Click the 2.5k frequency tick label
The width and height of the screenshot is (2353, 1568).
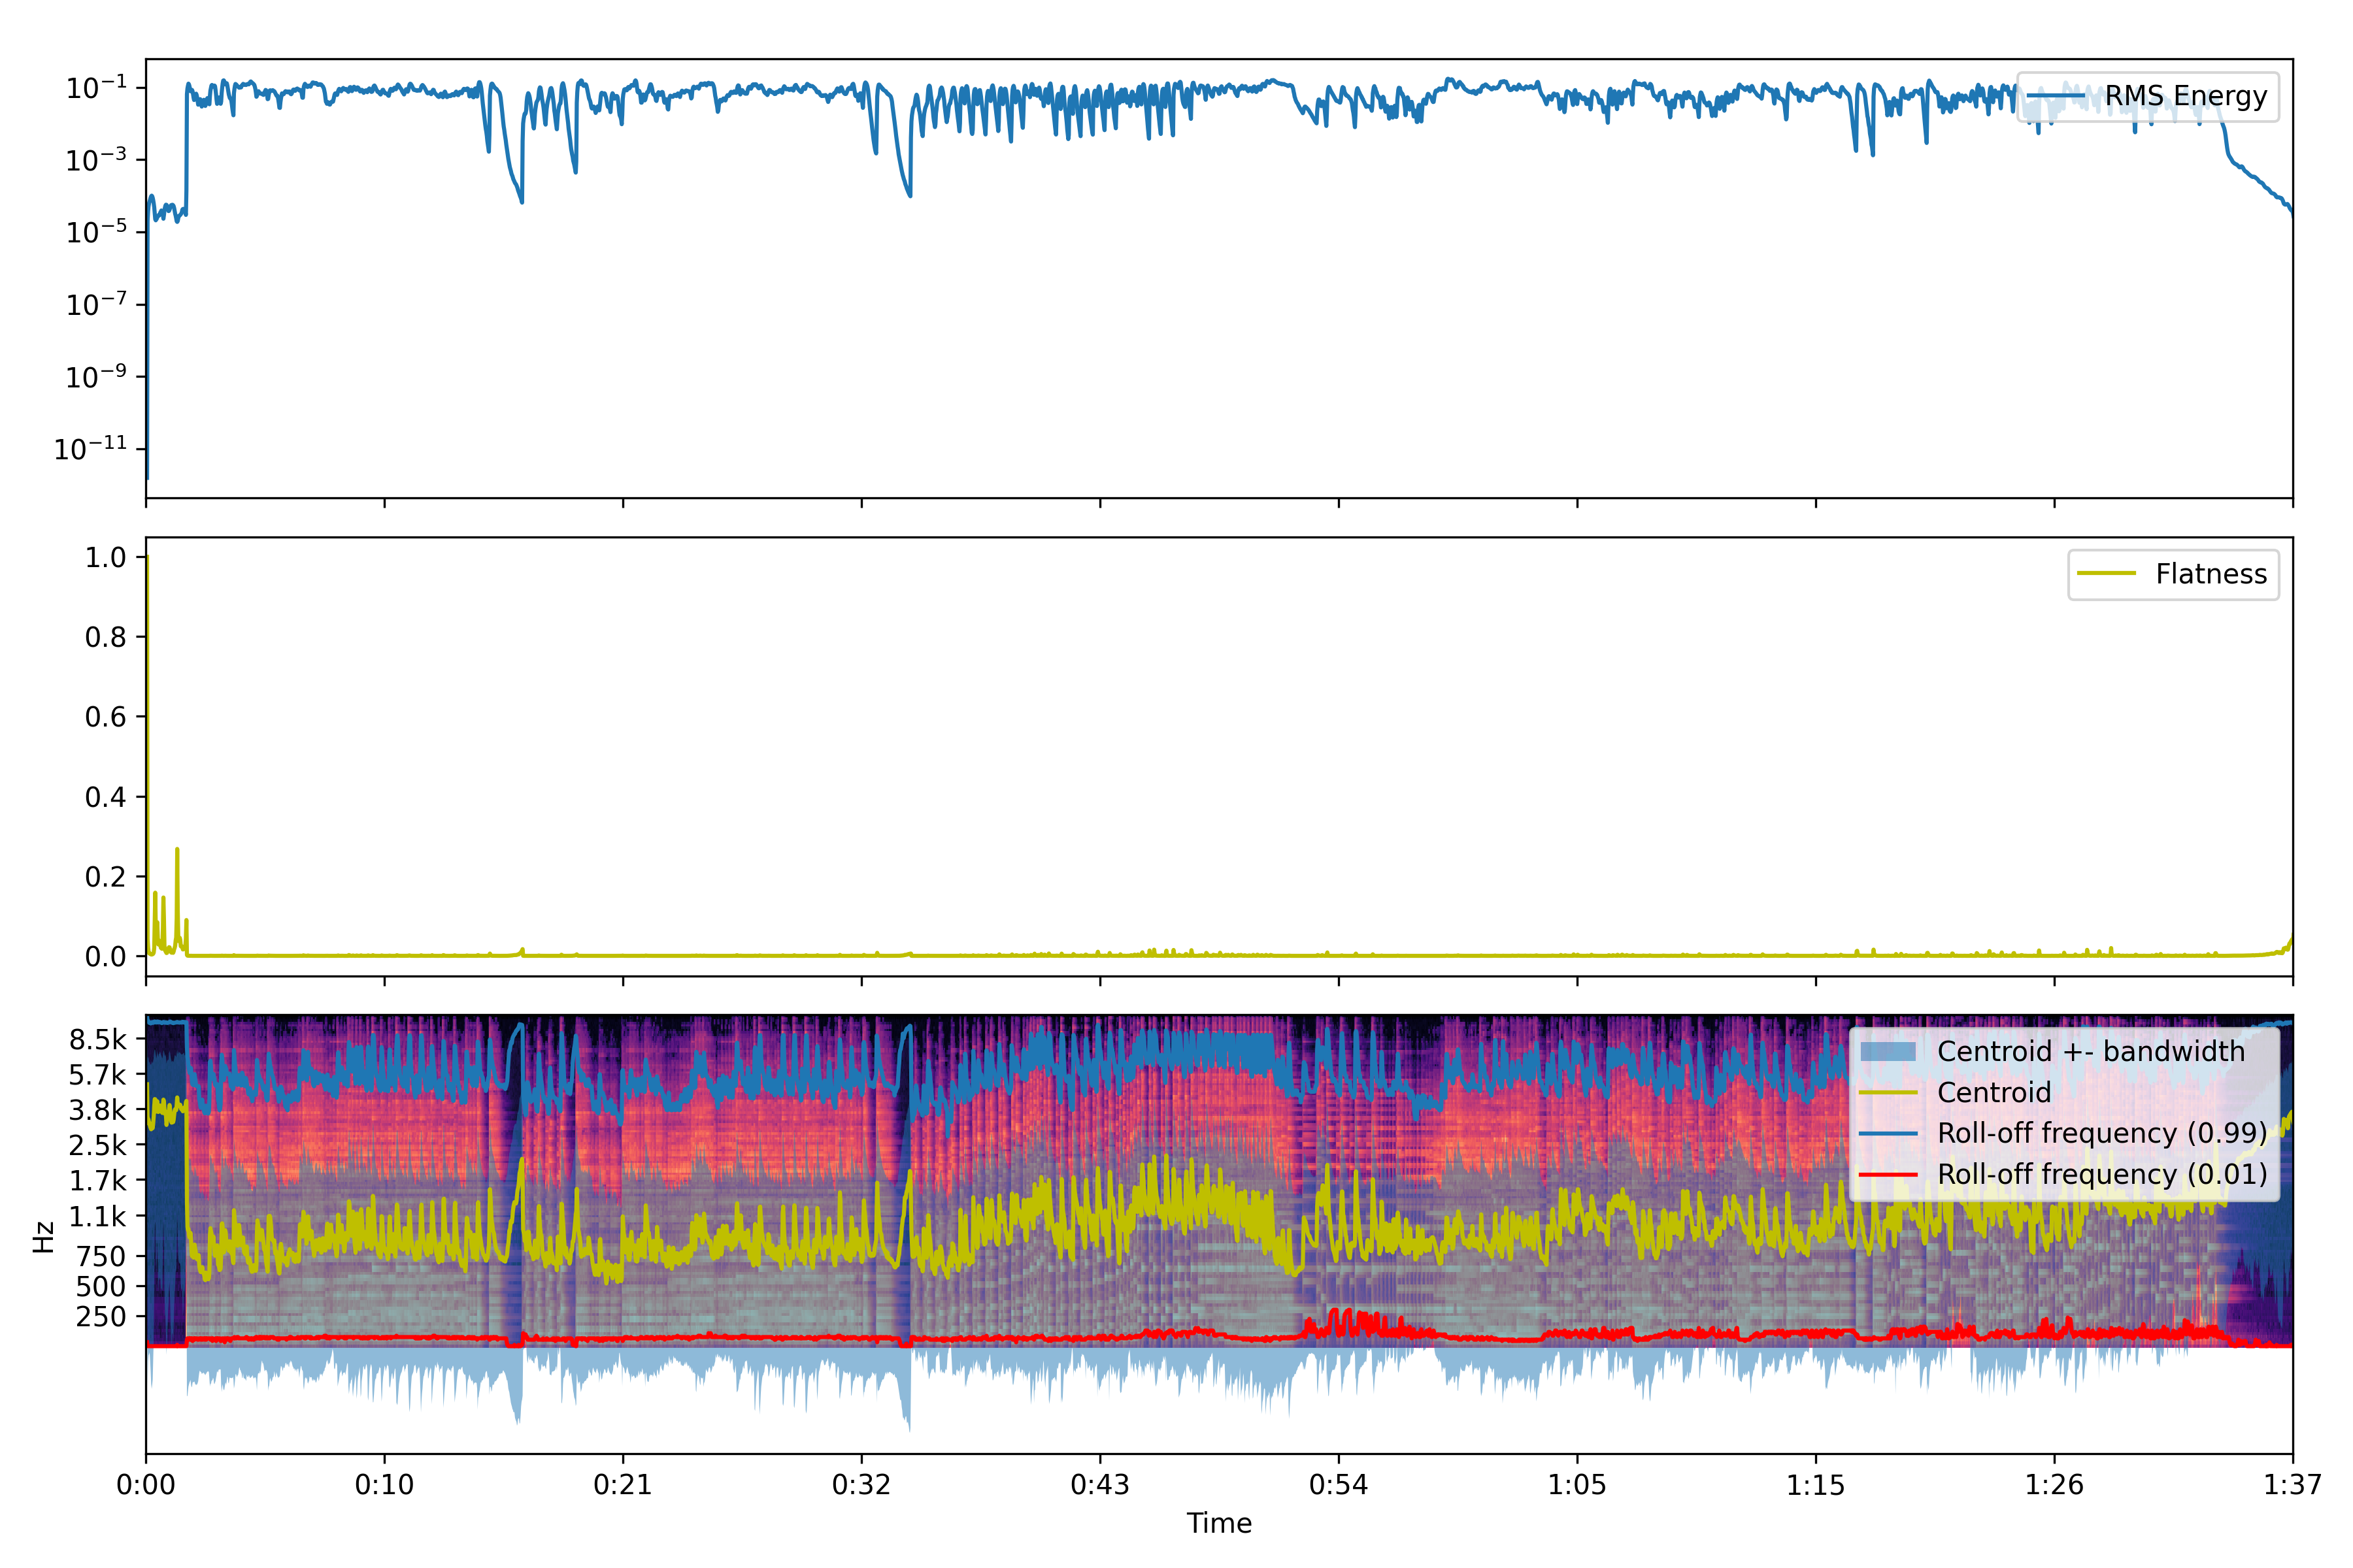98,1145
